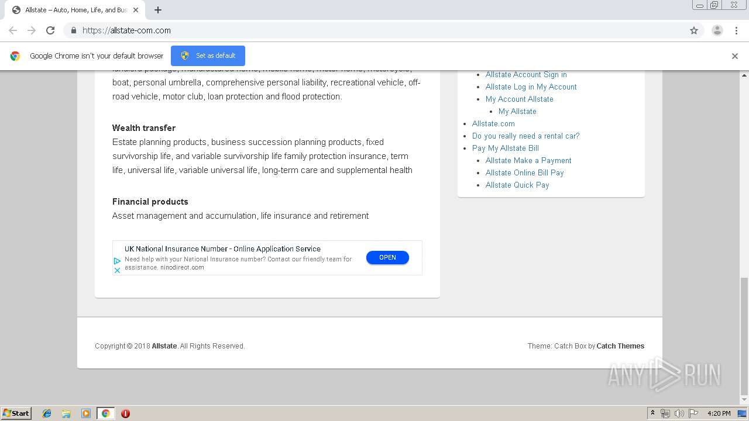Open network status tray icon
The width and height of the screenshot is (749, 421).
(665, 413)
